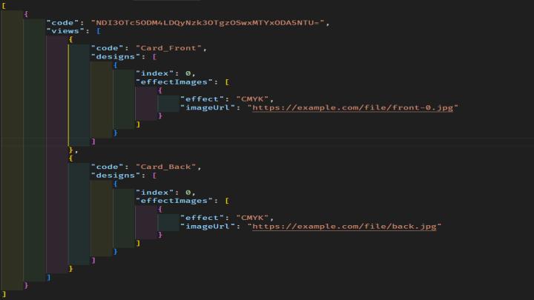Click the "effect" key above the front-0.jpg line
Viewport: 534px width, 300px height.
tap(202, 99)
